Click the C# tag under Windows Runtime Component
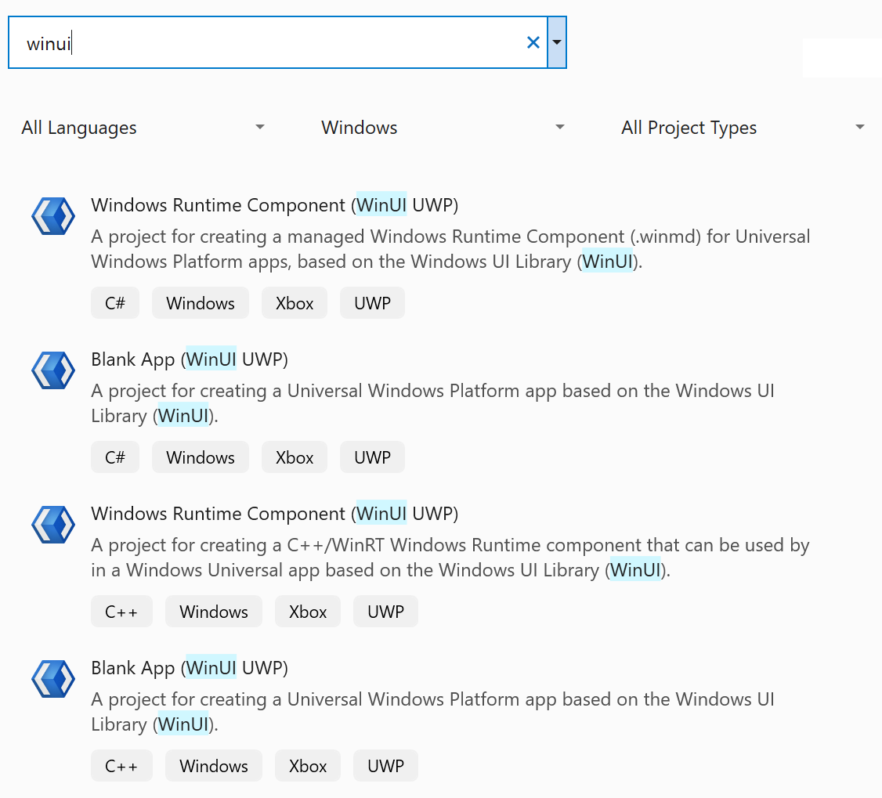 [115, 302]
